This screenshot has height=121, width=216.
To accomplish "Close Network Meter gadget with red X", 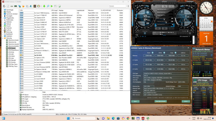I will (212, 49).
